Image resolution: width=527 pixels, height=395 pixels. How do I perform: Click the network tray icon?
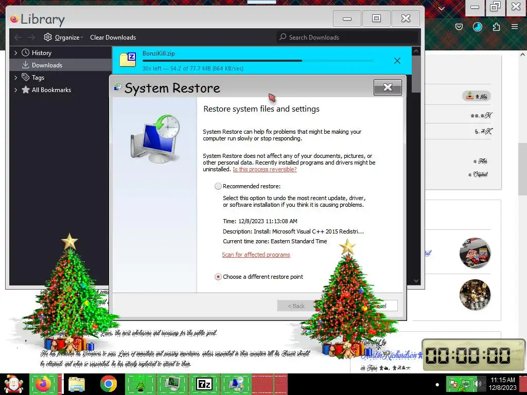click(x=465, y=384)
